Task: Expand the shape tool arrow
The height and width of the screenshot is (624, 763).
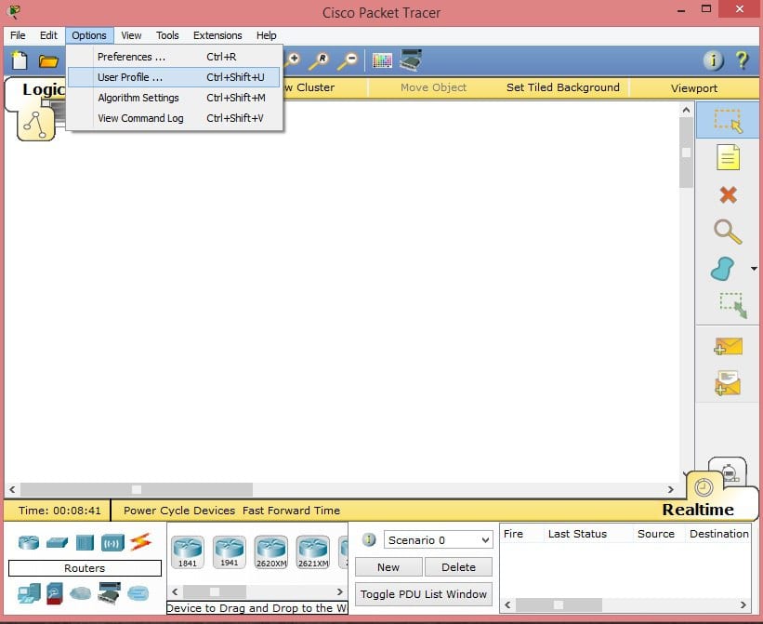Action: click(x=754, y=269)
